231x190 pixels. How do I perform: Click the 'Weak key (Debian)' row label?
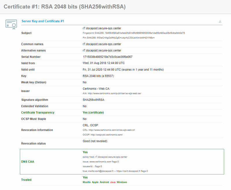click(x=34, y=82)
